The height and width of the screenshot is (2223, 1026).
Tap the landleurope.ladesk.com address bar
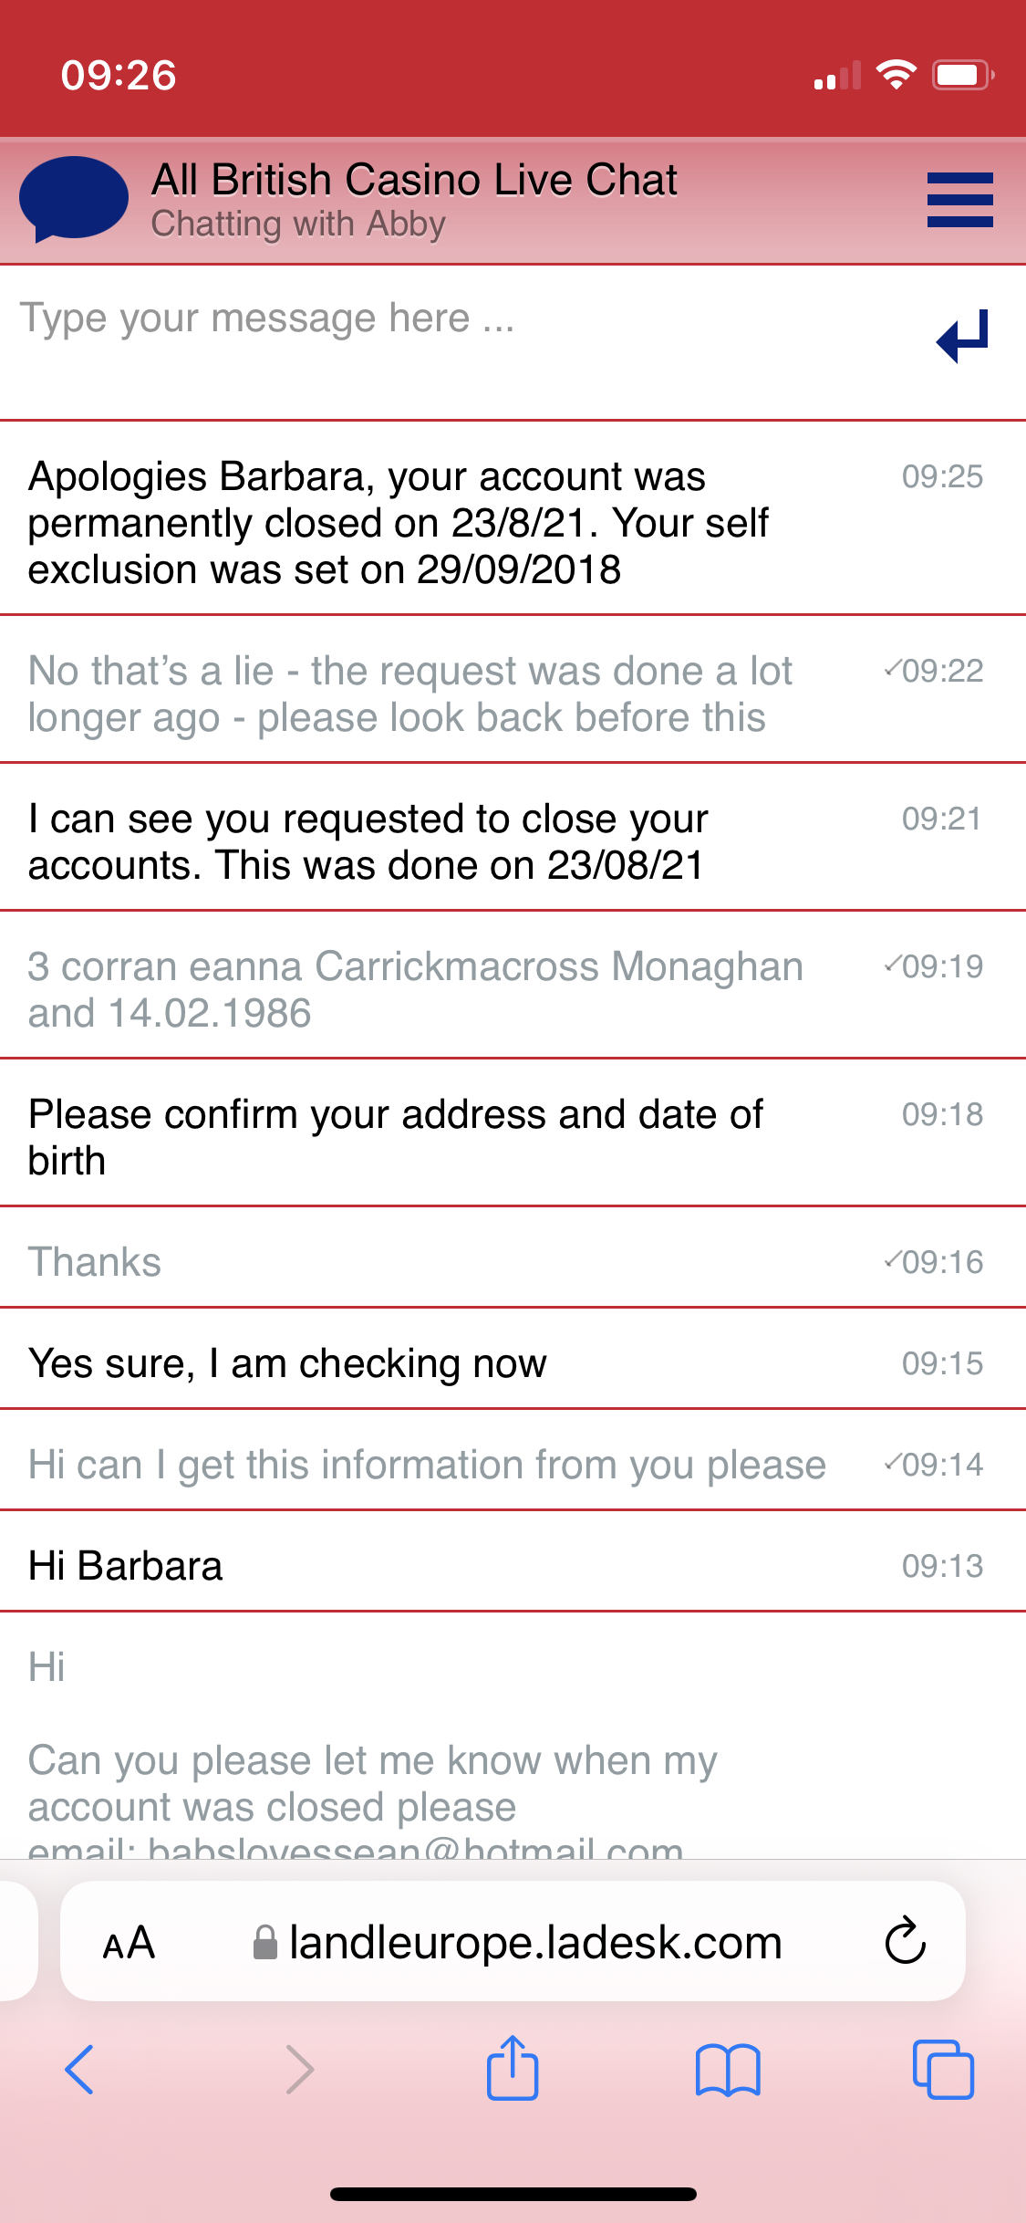tap(534, 1942)
